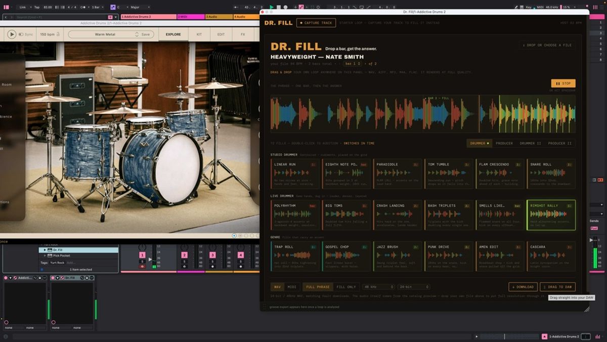The width and height of the screenshot is (607, 342).
Task: Choose the TRAP ROLL fill card
Action: click(x=295, y=256)
